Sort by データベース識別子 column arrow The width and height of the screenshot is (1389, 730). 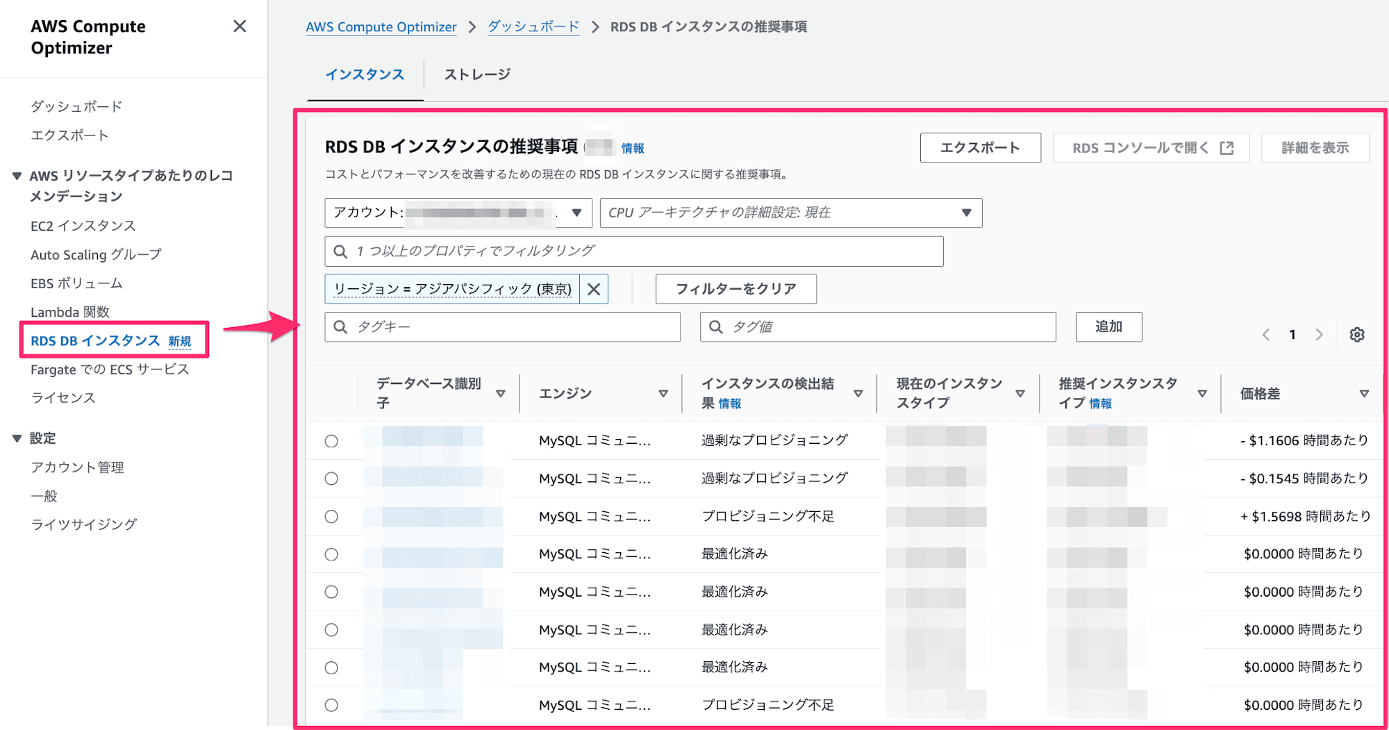(x=501, y=394)
